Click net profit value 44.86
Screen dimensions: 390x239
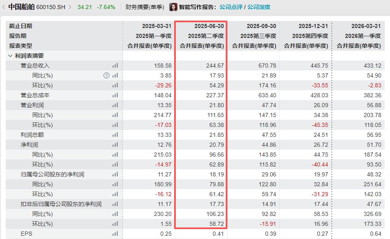tap(269, 145)
